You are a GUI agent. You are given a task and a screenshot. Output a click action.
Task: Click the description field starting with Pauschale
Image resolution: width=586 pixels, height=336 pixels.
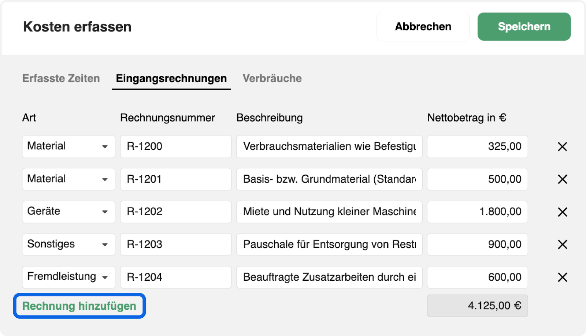(329, 244)
